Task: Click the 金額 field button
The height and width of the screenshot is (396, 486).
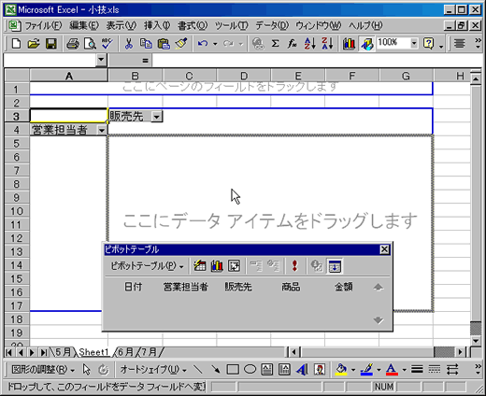Action: pos(344,287)
